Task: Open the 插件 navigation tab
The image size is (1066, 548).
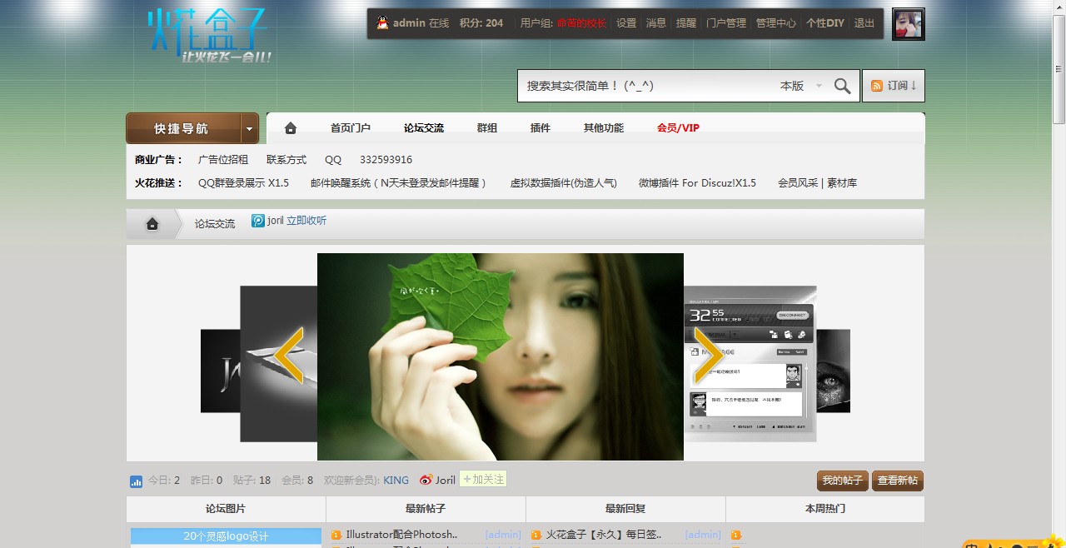Action: coord(540,128)
